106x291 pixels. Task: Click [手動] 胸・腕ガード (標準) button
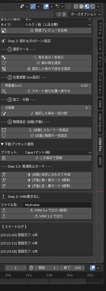[46, 181]
